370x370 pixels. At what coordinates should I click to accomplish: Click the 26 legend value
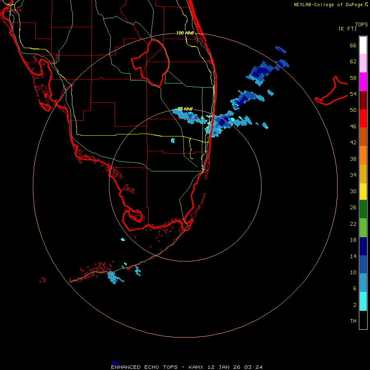pyautogui.click(x=353, y=208)
